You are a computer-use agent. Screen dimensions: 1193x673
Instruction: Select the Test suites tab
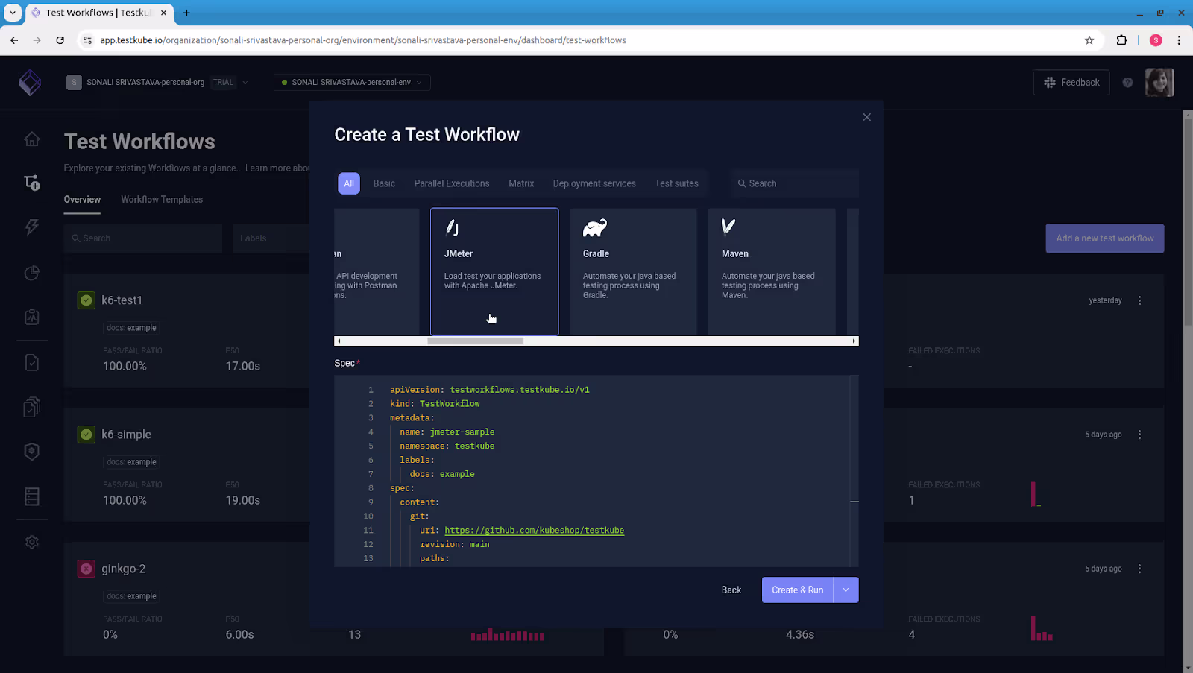(x=677, y=183)
